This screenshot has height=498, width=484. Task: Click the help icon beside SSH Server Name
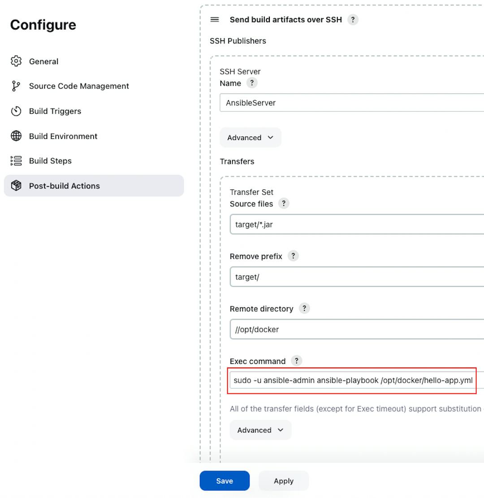(251, 83)
